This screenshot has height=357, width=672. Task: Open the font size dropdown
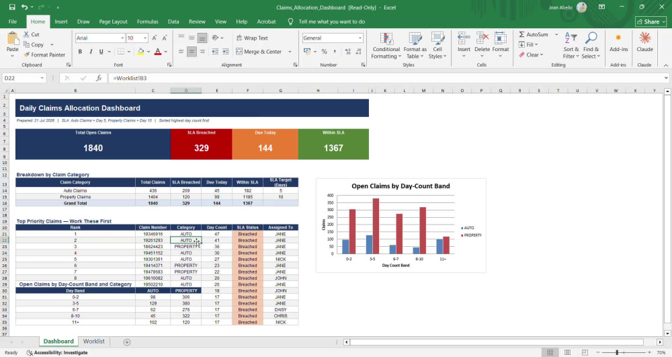(x=145, y=38)
